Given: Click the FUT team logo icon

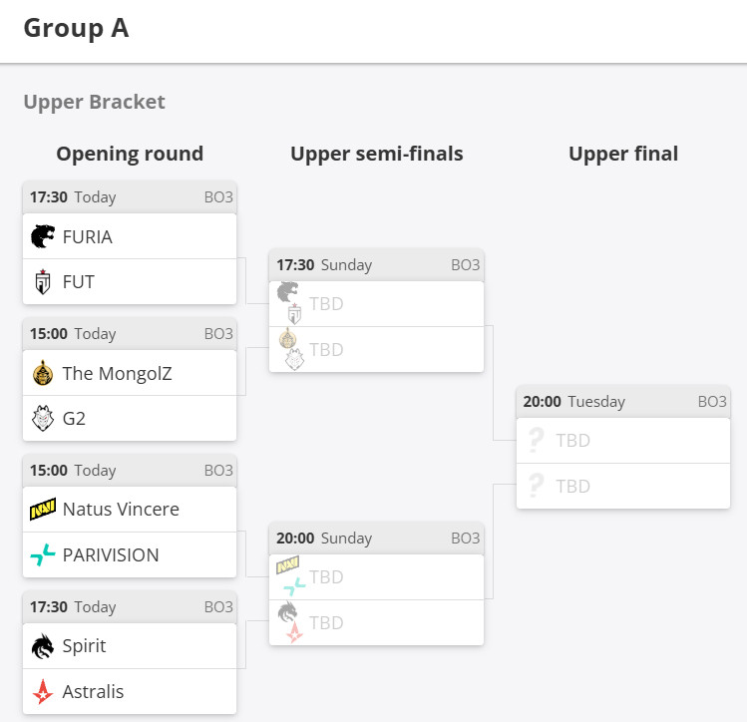Looking at the screenshot, I should point(43,282).
